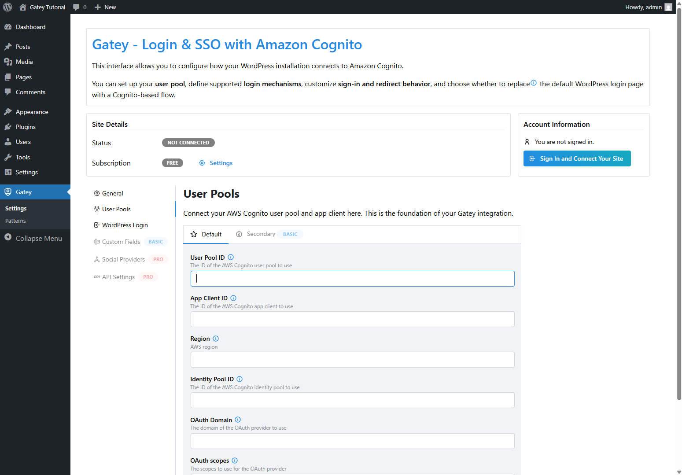Focus the OAuth Domain input field
This screenshot has width=682, height=475.
point(352,441)
